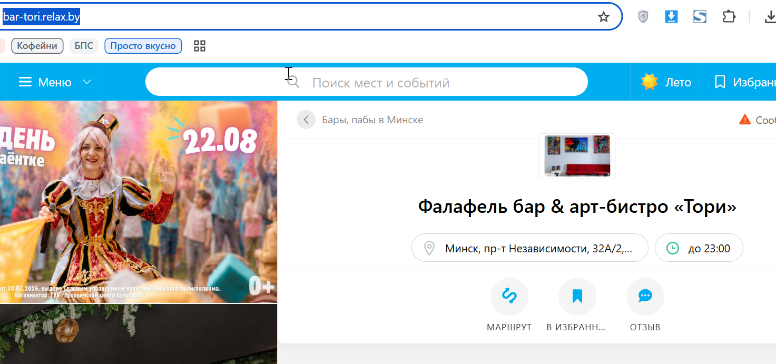Open the blue download extension icon

pyautogui.click(x=671, y=17)
